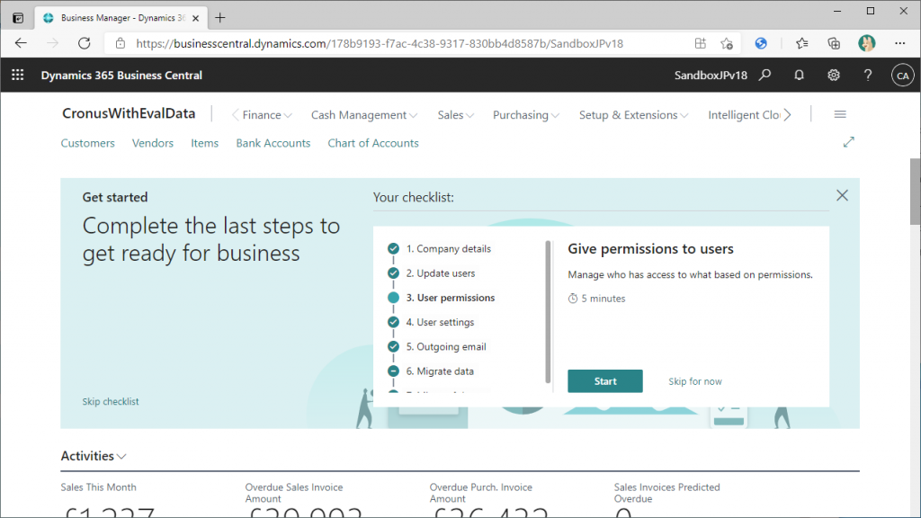The height and width of the screenshot is (518, 921).
Task: Click the blue globe extension icon
Action: 761,43
